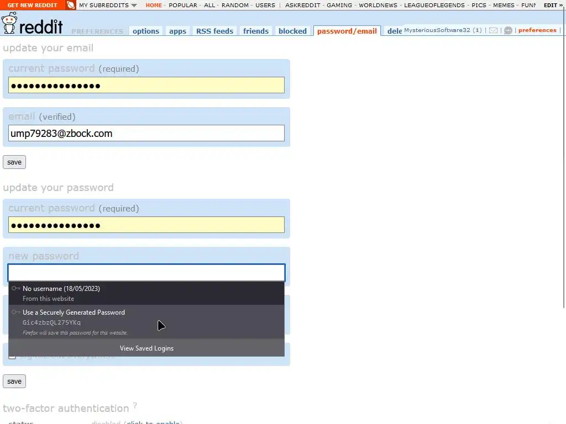The image size is (566, 424).
Task: Open MysteriousSoftware32 user profile link
Action: point(437,30)
